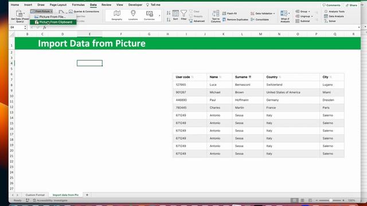367x206 pixels.
Task: Open the Solver tool
Action: click(x=330, y=21)
